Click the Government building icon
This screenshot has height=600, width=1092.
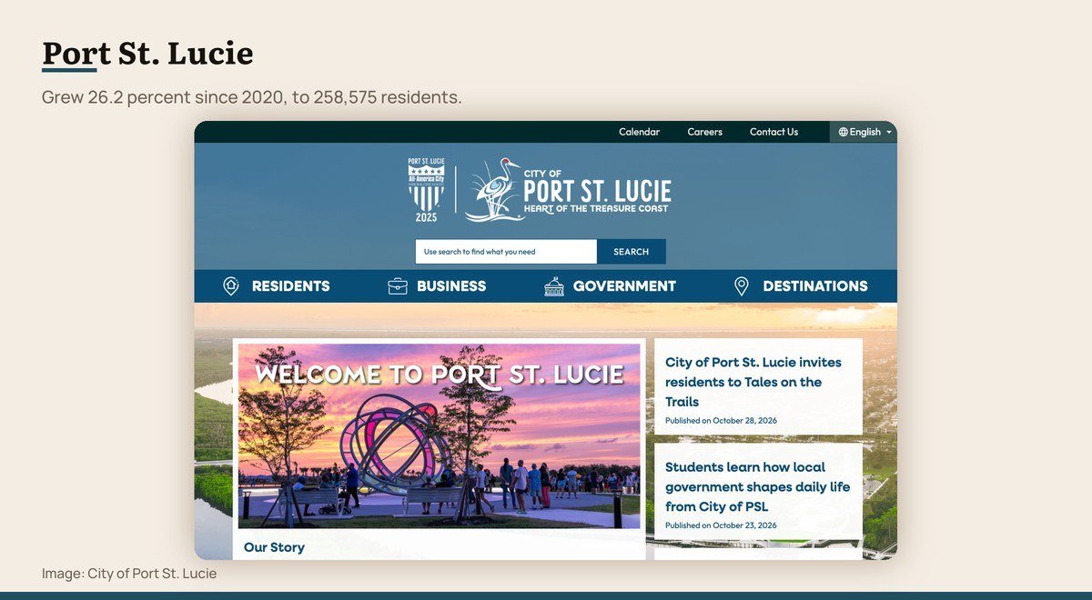(x=554, y=286)
